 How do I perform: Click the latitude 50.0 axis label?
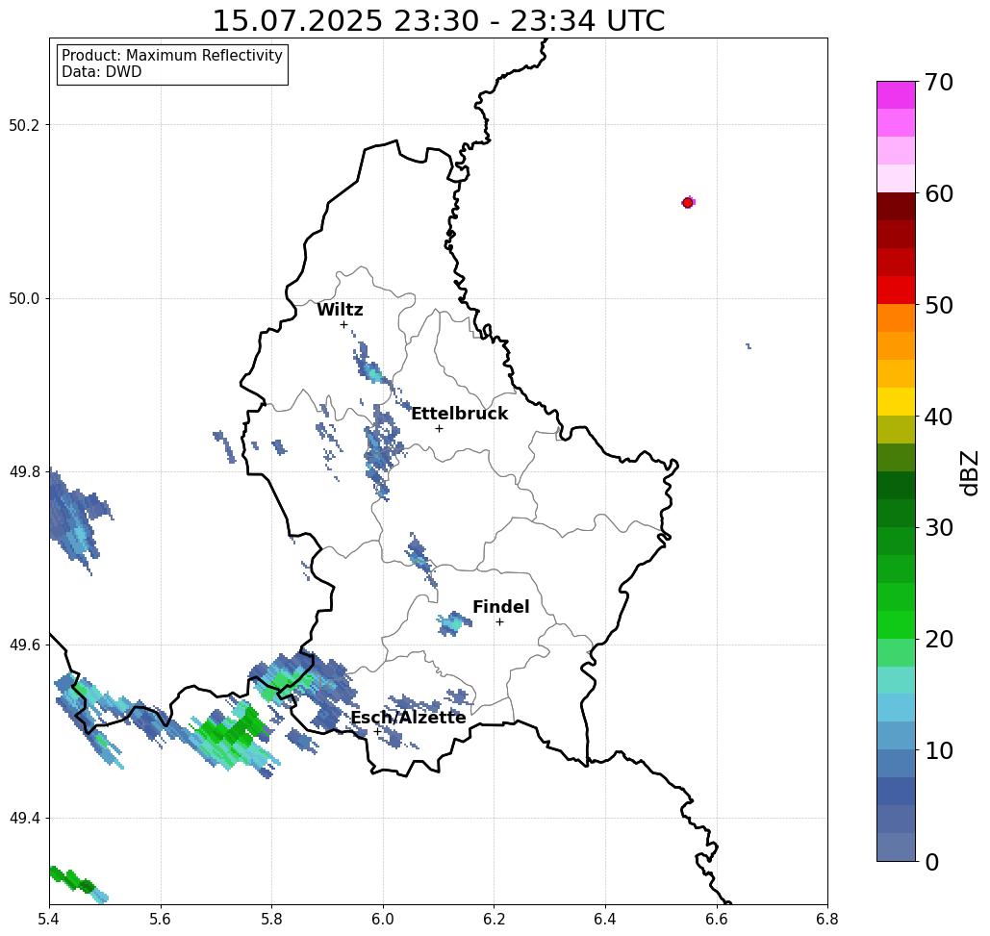[24, 298]
